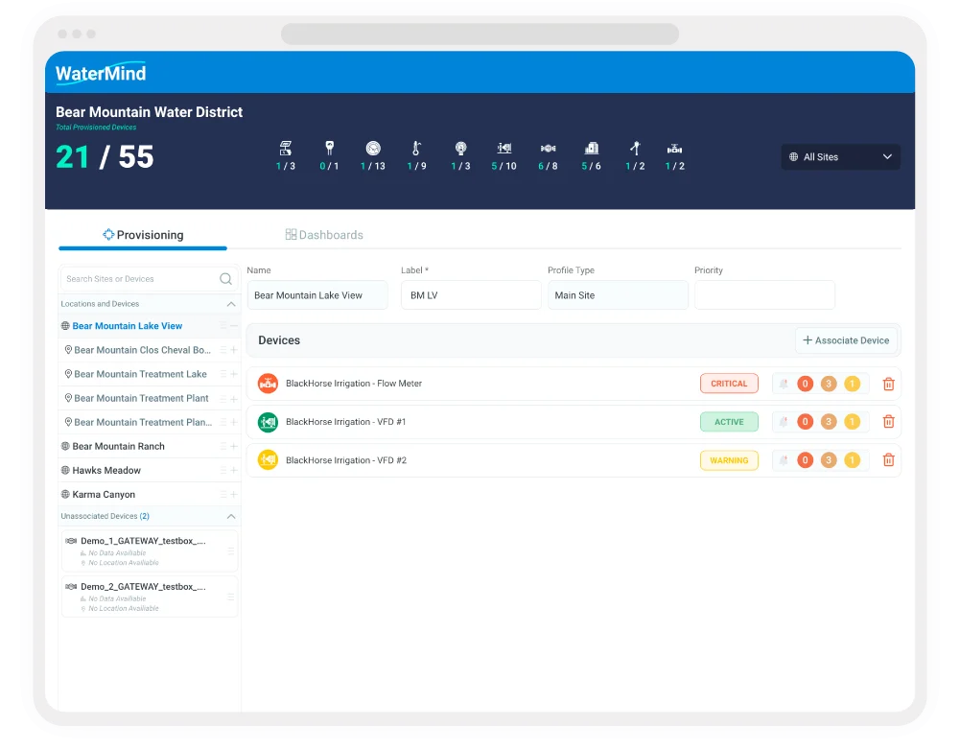The width and height of the screenshot is (960, 748).
Task: Click the ACTIVE status badge
Action: click(x=729, y=422)
